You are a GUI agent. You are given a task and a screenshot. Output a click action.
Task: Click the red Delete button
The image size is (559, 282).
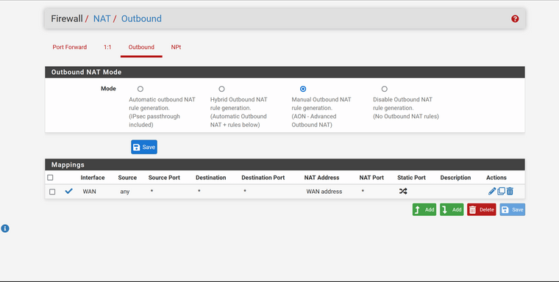click(482, 210)
